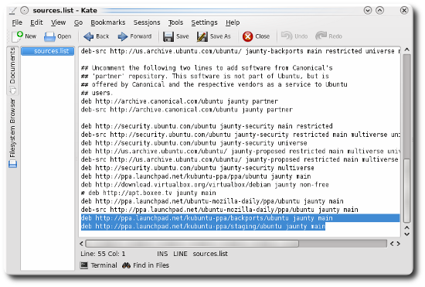Minimize the Kate window
Screen dimensions: 425x287
[368, 10]
